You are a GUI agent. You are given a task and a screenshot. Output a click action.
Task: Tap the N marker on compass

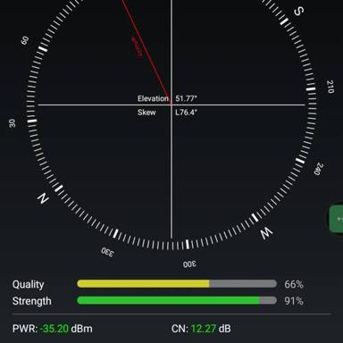pyautogui.click(x=43, y=198)
